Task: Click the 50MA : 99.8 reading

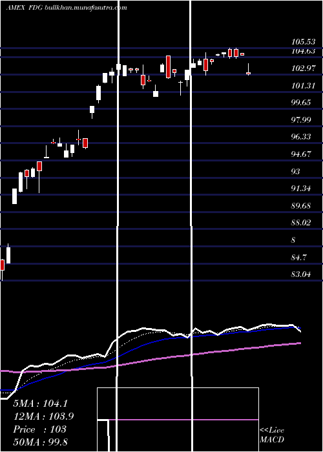Action: (x=40, y=442)
